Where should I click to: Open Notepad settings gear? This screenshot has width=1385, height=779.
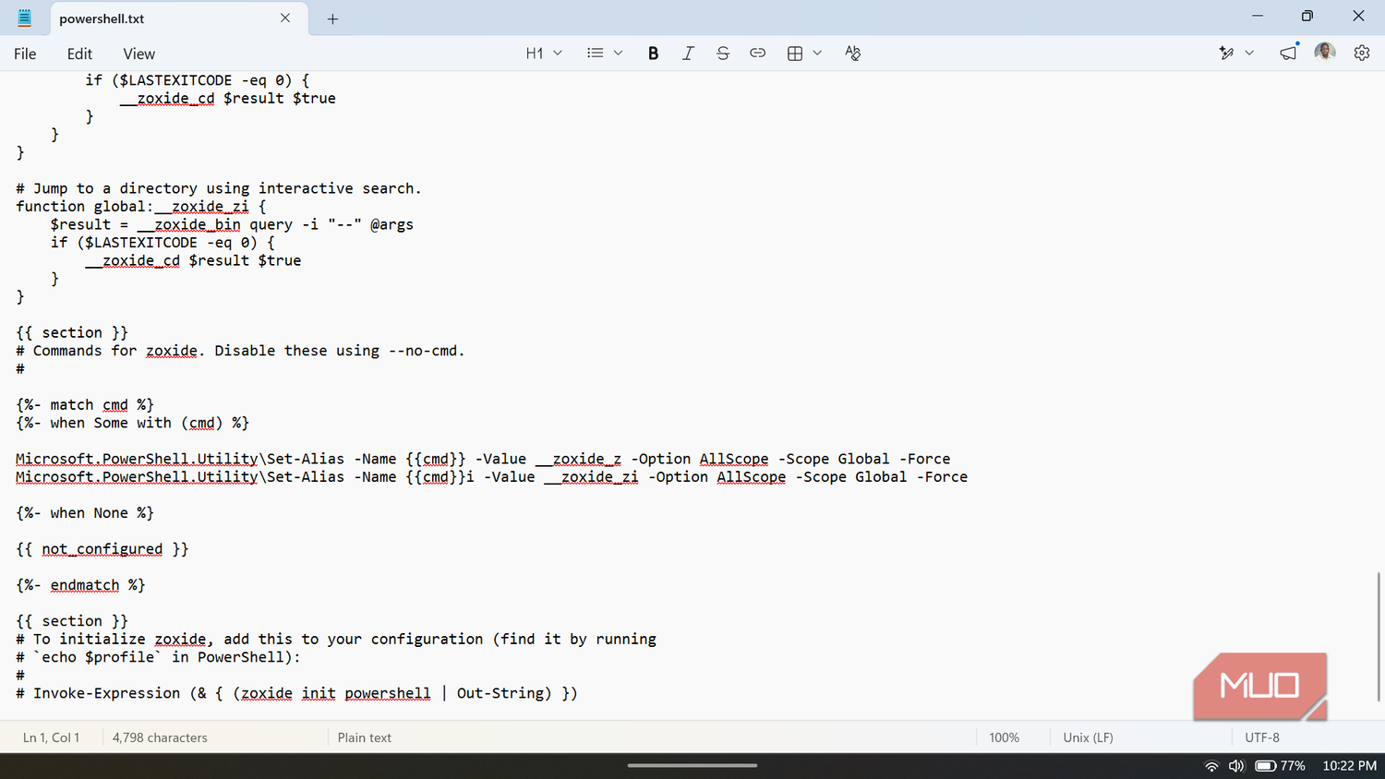point(1362,54)
